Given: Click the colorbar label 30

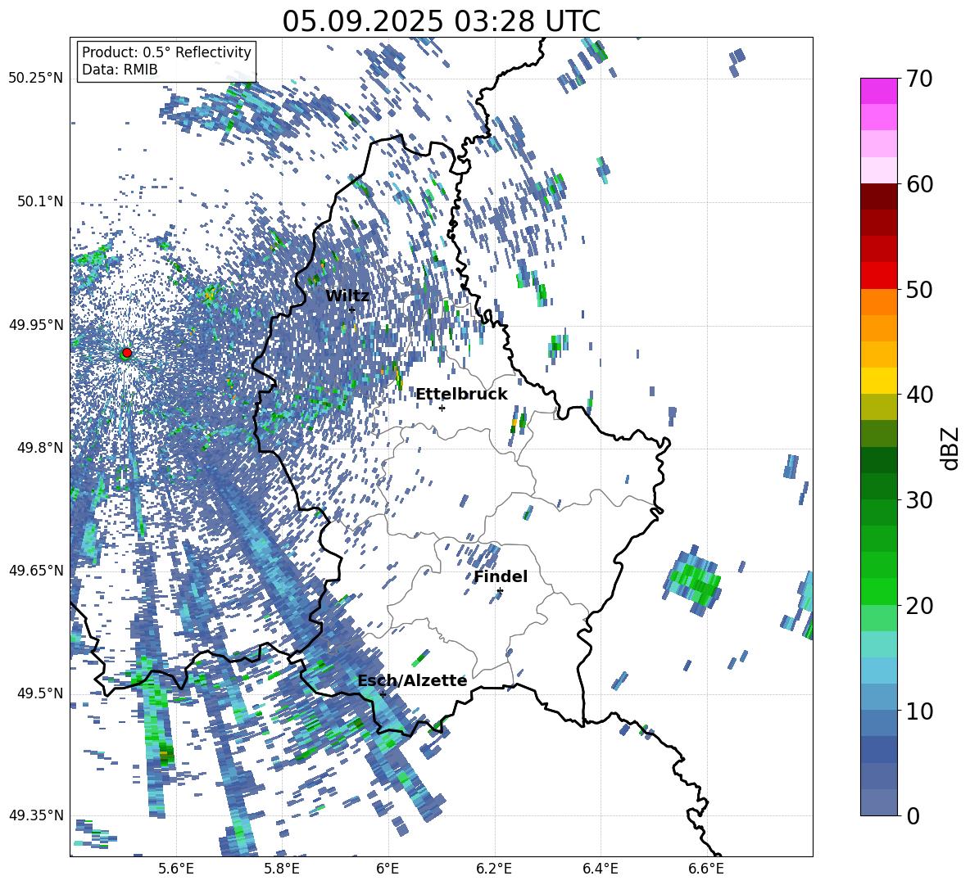Looking at the screenshot, I should (919, 500).
